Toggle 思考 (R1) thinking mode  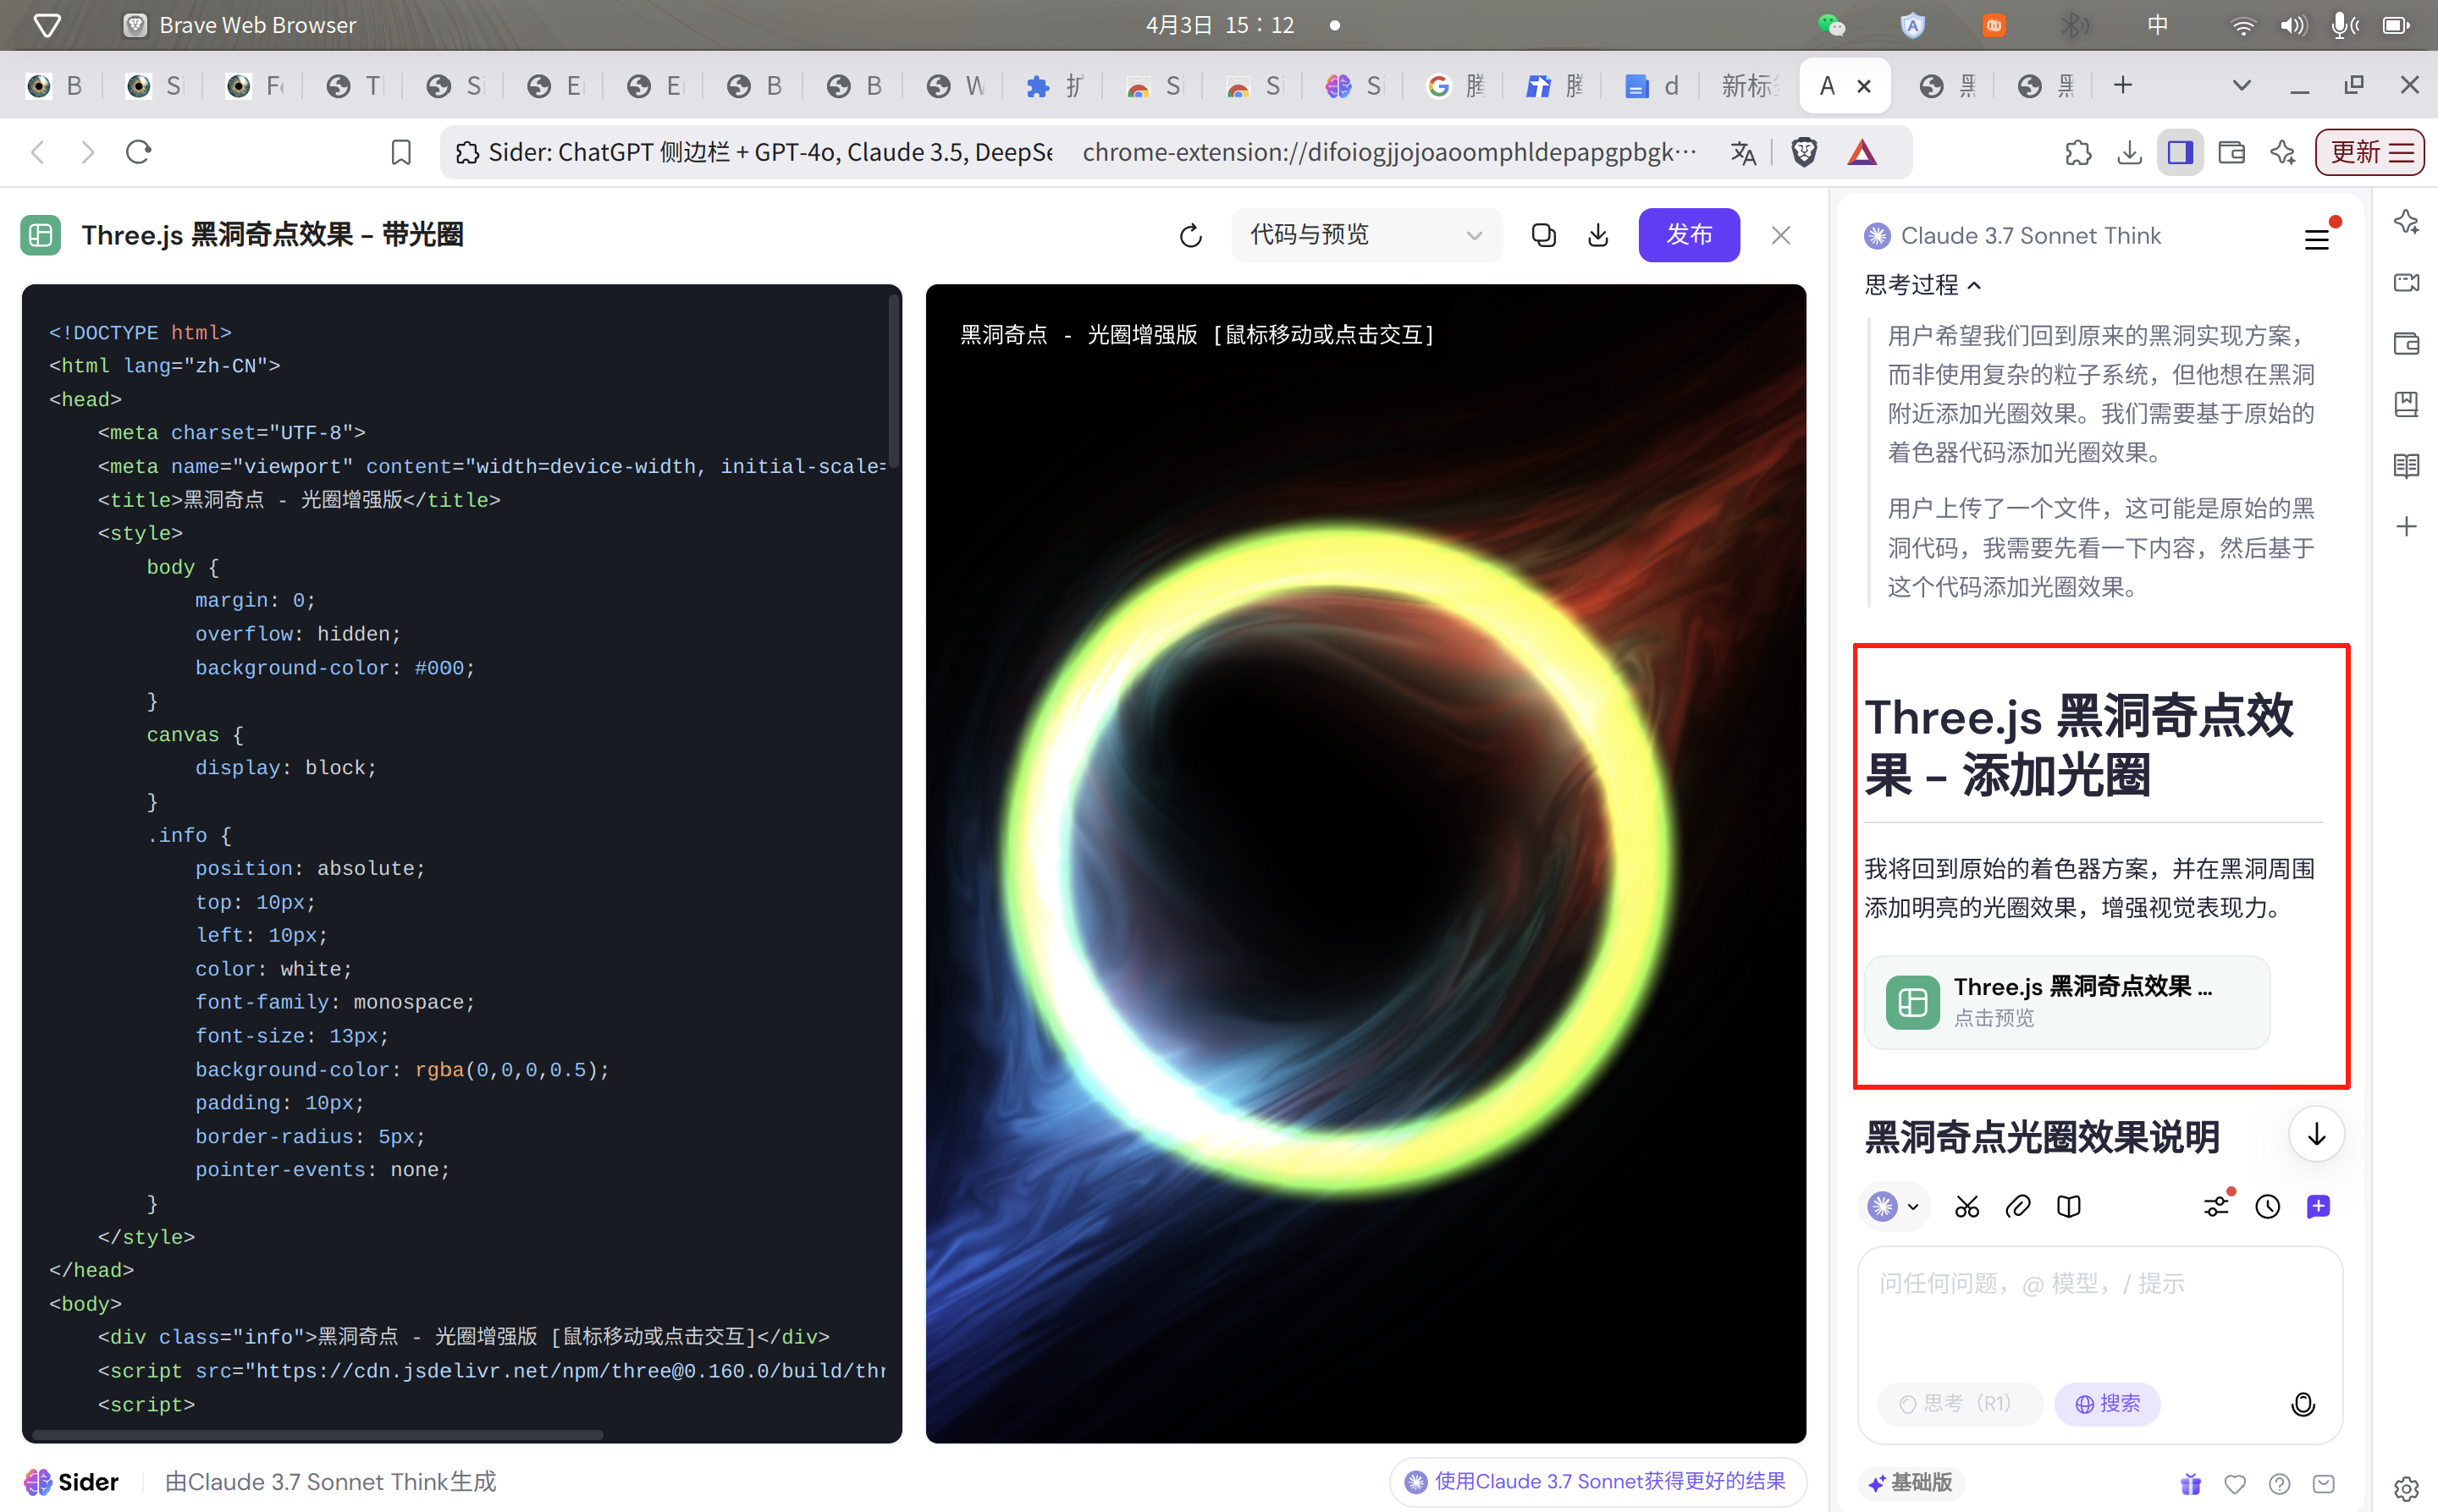coord(1958,1404)
